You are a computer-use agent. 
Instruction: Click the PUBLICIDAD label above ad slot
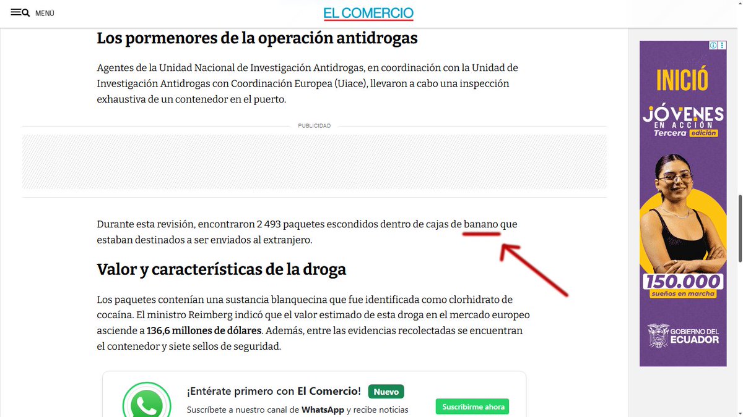[x=315, y=125]
